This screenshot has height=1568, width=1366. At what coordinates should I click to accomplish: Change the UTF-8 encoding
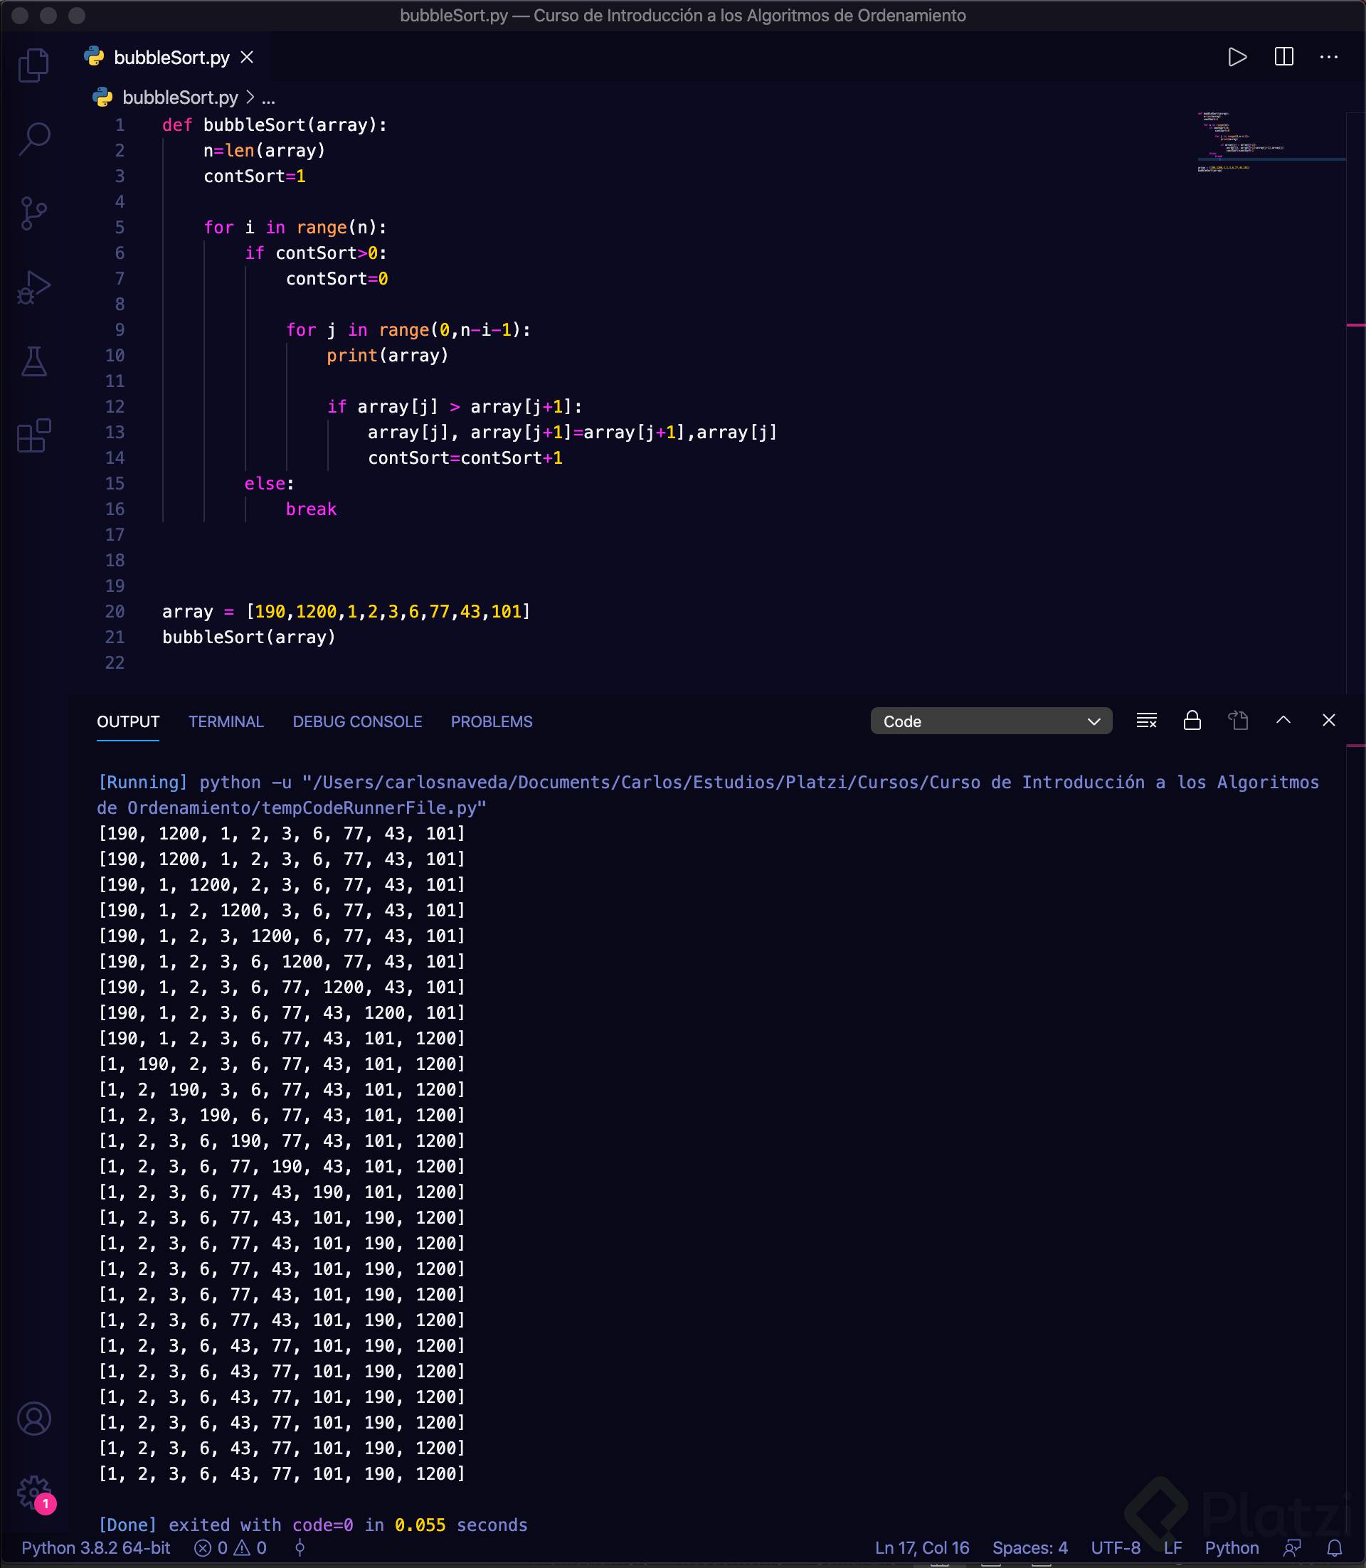coord(1116,1548)
